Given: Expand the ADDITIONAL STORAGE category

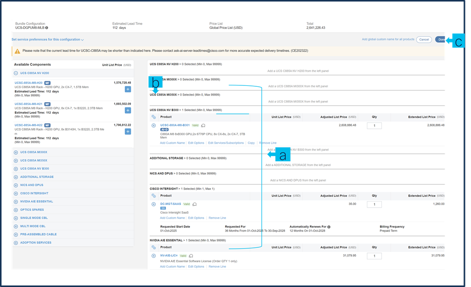Looking at the screenshot, I should 16,177.
